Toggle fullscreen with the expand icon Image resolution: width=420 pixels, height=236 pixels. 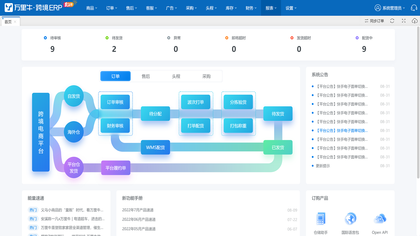coord(404,21)
